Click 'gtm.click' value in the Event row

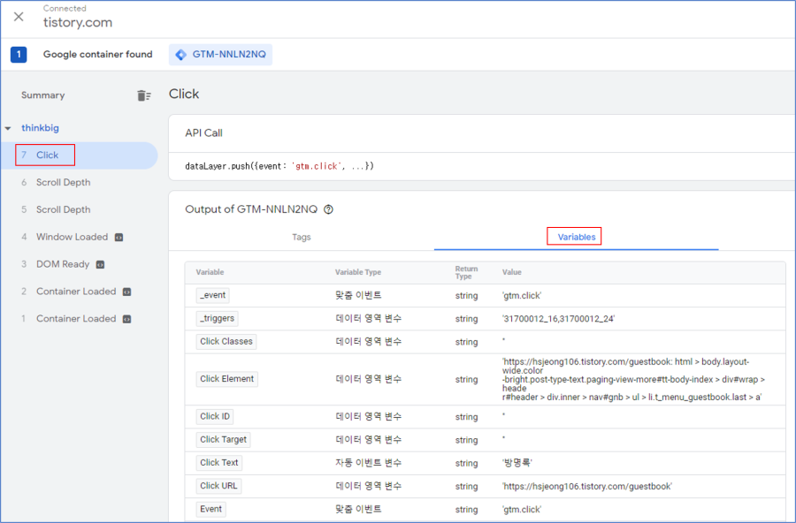pyautogui.click(x=522, y=510)
